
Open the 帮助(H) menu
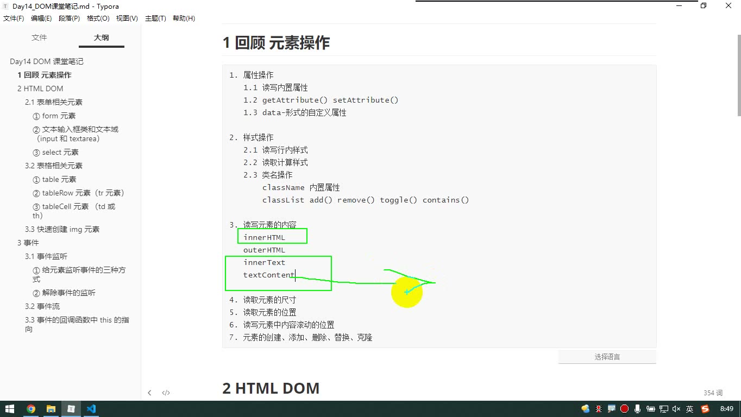click(x=184, y=18)
